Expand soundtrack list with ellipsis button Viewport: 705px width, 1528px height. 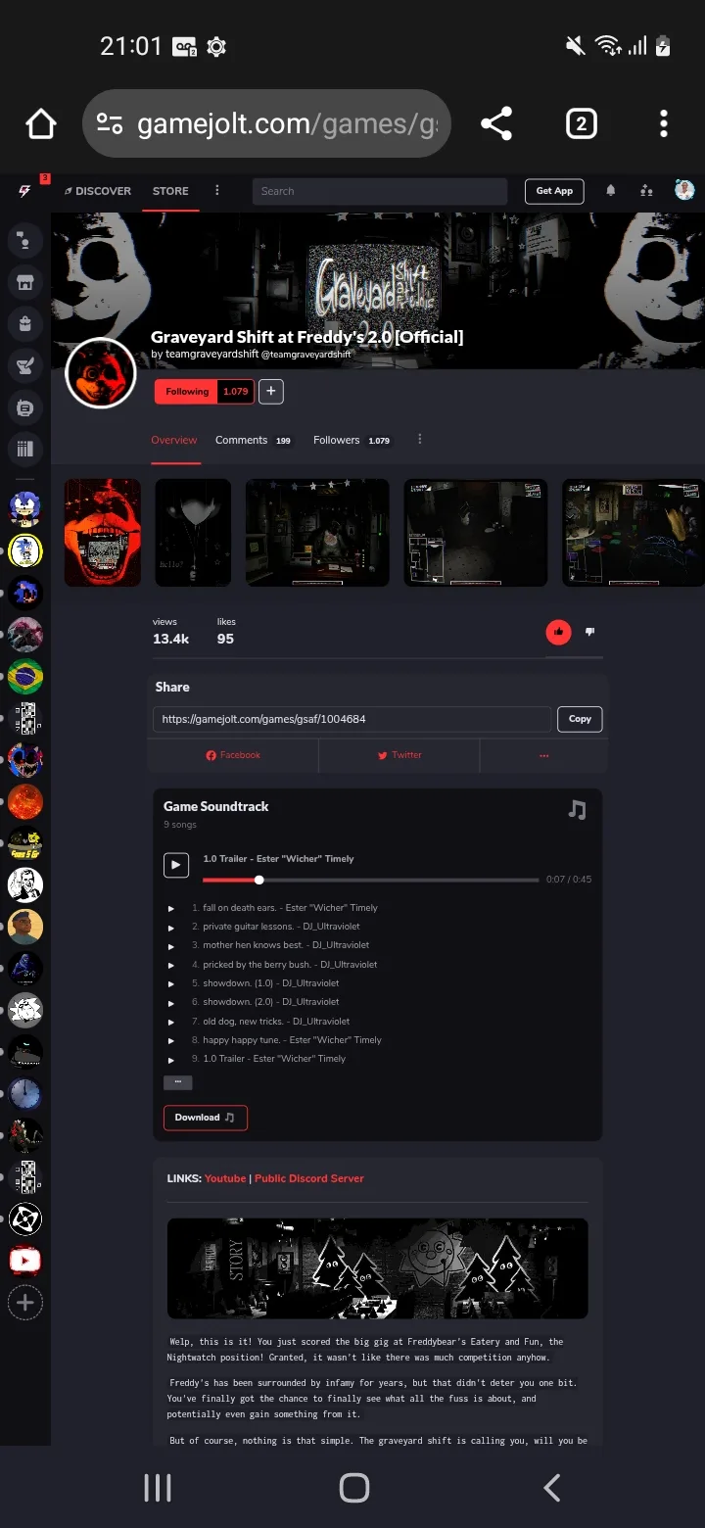tap(177, 1082)
